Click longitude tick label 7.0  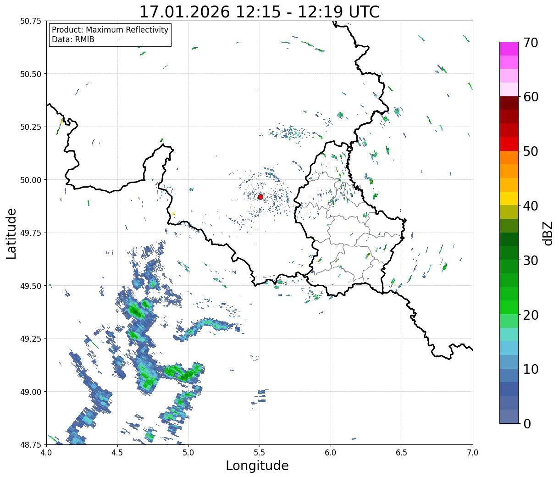click(473, 453)
